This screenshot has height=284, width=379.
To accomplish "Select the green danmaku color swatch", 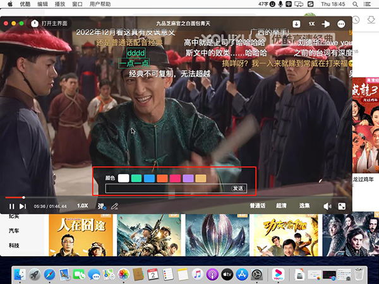I will click(x=136, y=179).
